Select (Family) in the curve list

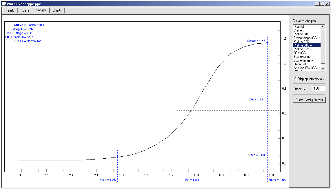pos(299,27)
